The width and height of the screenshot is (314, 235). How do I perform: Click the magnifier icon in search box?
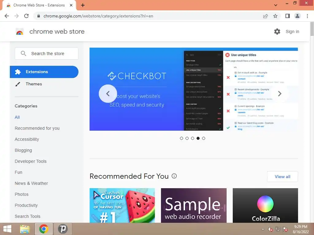click(x=23, y=53)
